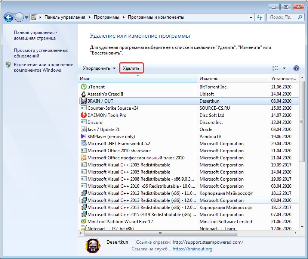Viewport: 308px width, 259px height.
Task: Click the Java 7 Update 21 icon
Action: (x=84, y=129)
